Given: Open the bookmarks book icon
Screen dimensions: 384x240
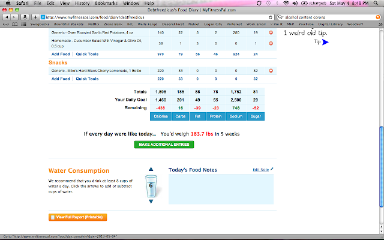Looking at the screenshot, I should pyautogui.click(x=15, y=24).
